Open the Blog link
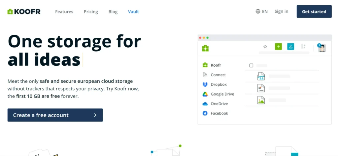The image size is (338, 156). (113, 11)
